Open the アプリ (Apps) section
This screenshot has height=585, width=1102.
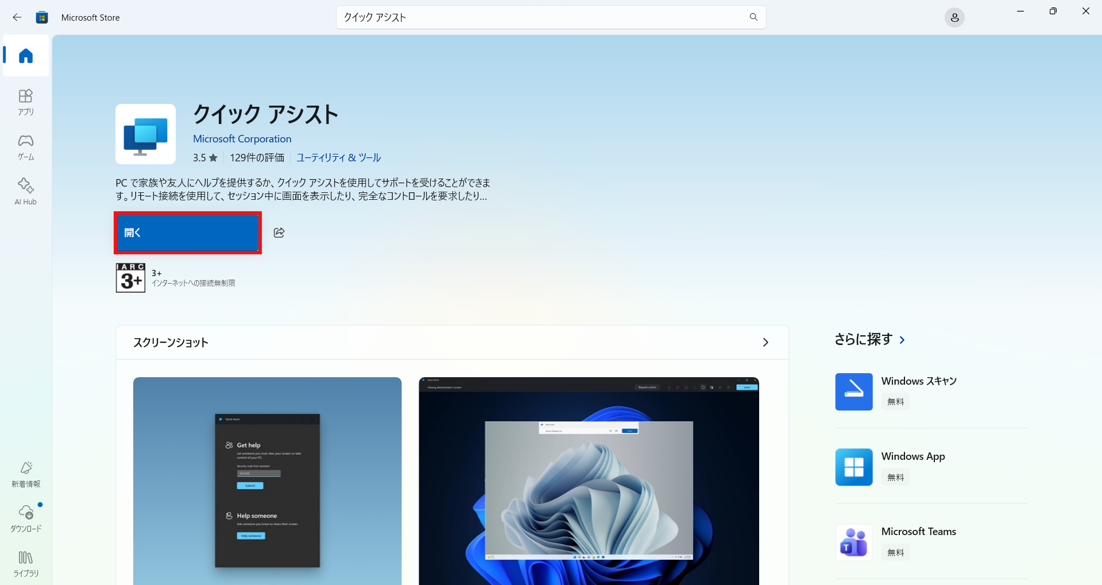26,102
